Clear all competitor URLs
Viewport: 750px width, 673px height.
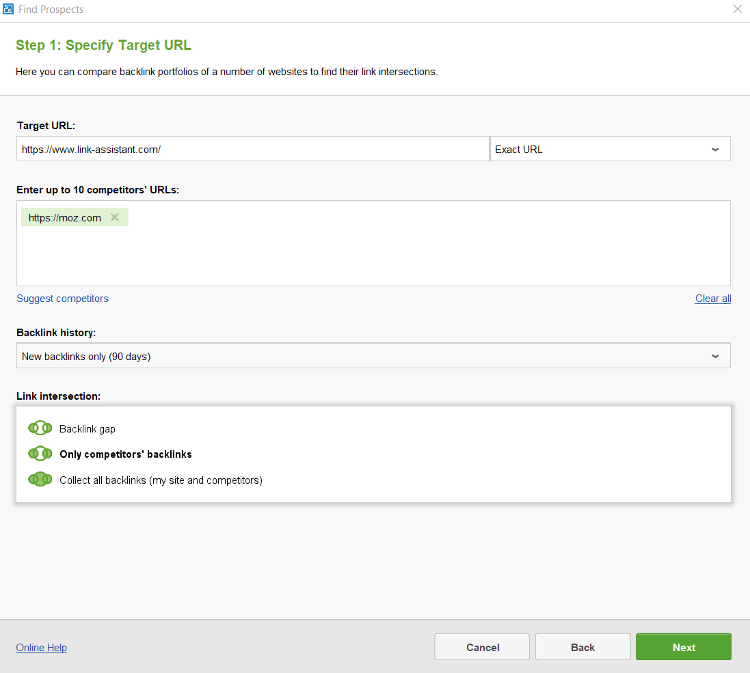point(712,299)
